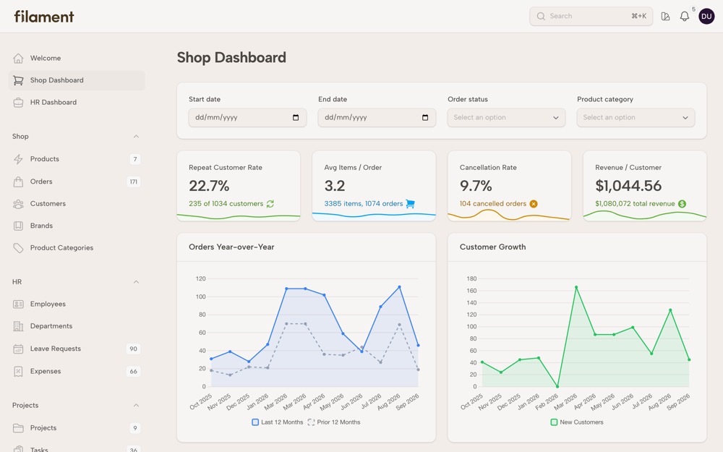
Task: Open Customers in the sidebar
Action: coord(48,204)
